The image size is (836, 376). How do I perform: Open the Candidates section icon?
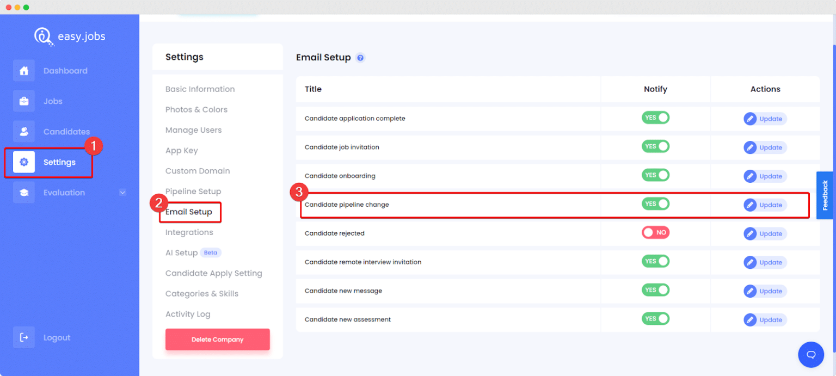coord(24,131)
